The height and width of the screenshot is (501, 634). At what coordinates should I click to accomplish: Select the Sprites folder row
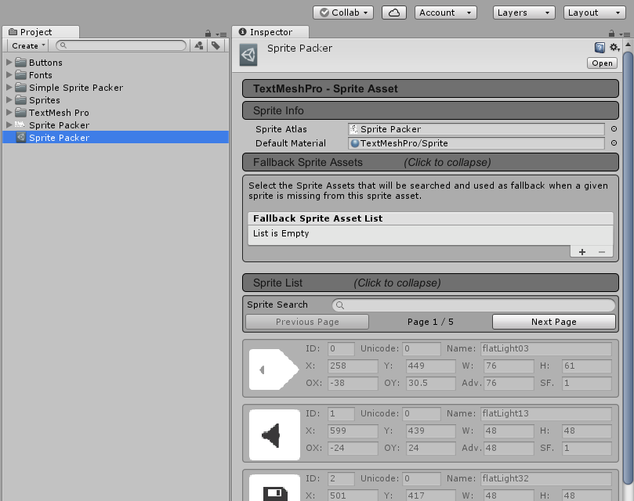click(x=116, y=99)
